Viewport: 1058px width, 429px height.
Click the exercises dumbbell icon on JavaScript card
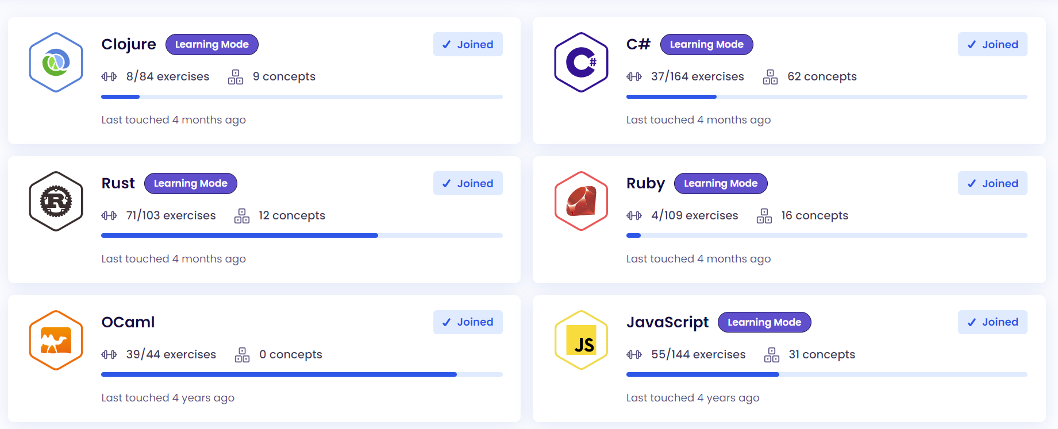pos(634,354)
